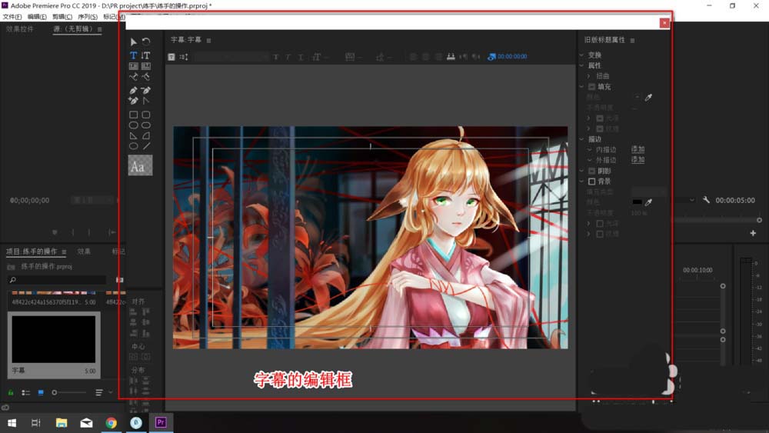
Task: Select the Line tool
Action: pyautogui.click(x=146, y=146)
